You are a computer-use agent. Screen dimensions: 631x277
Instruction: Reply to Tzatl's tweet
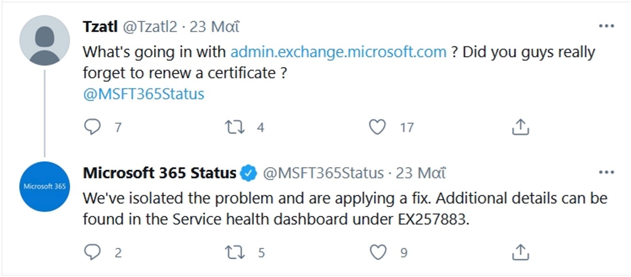(93, 127)
